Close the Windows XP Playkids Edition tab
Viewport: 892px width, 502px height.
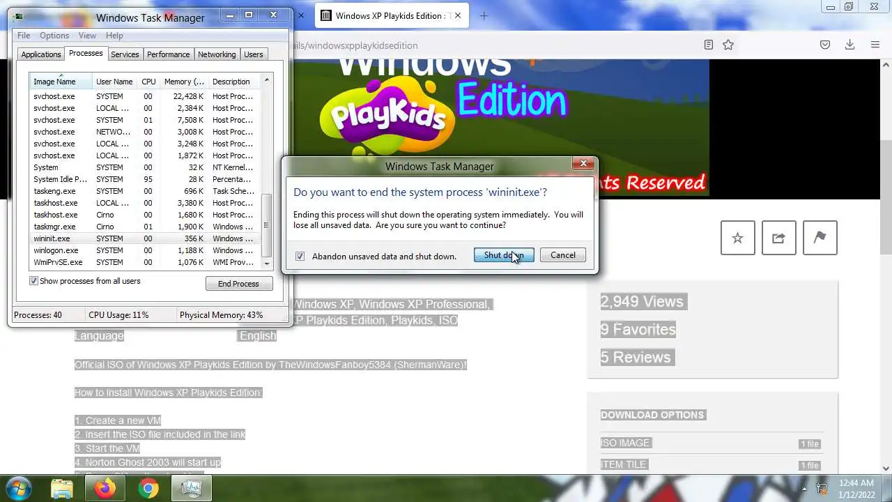(458, 16)
